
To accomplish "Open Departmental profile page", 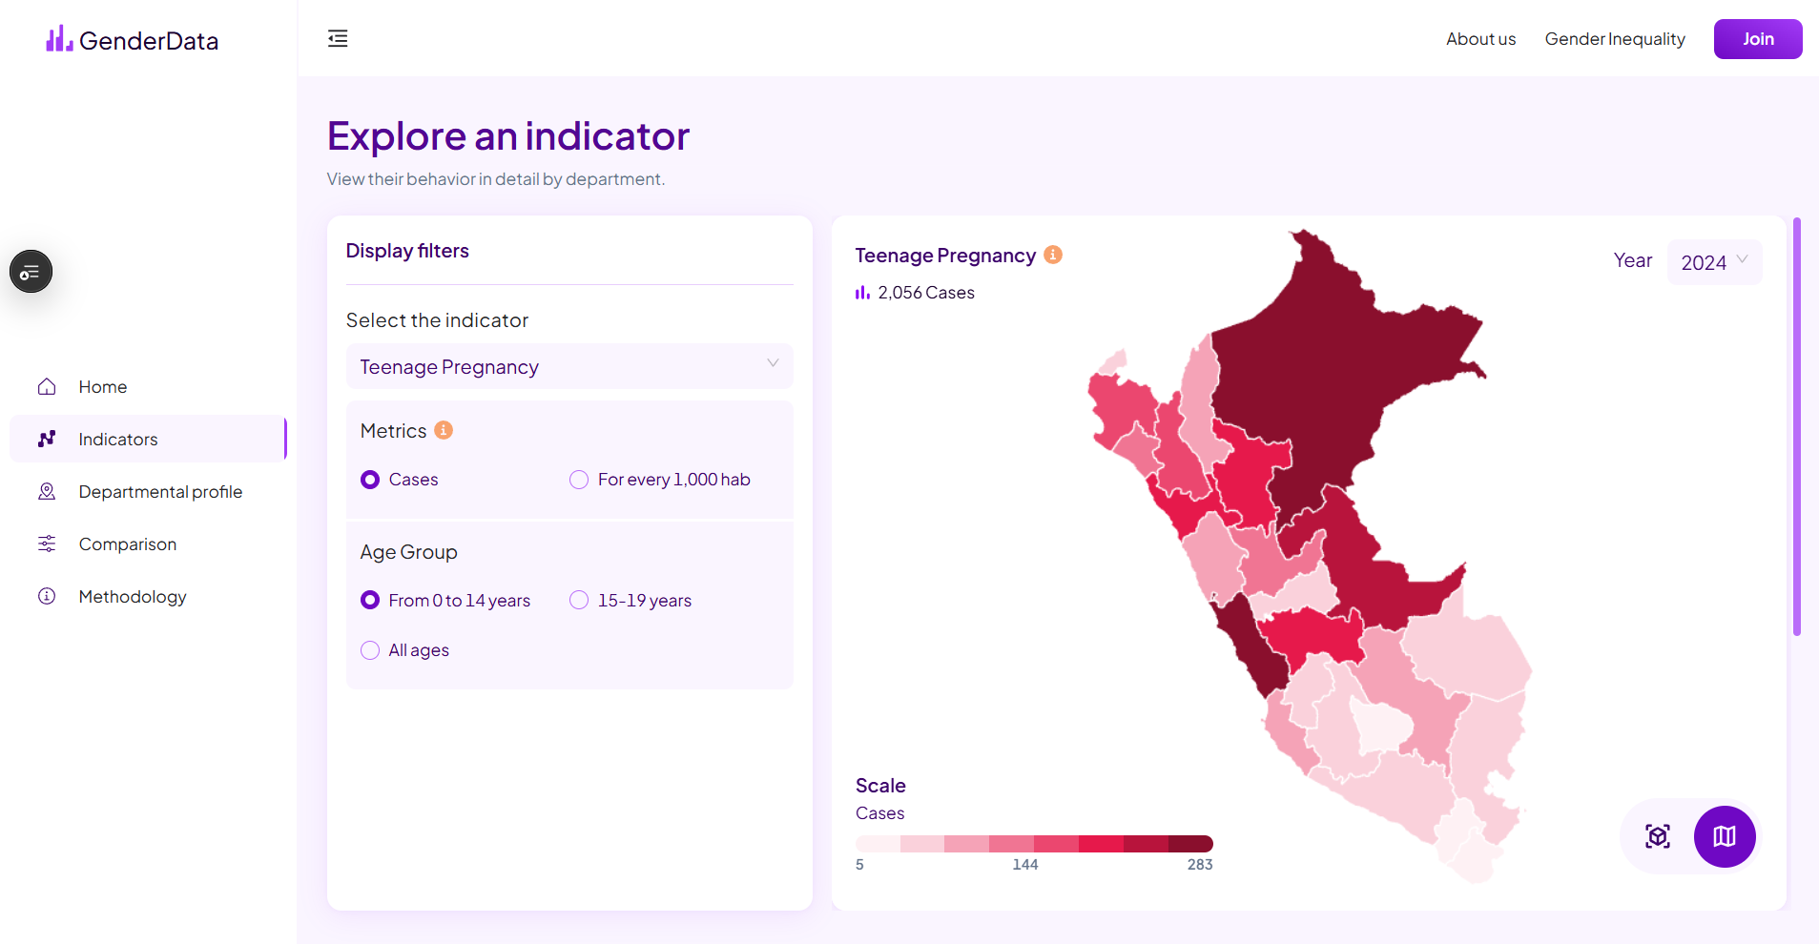I will coord(148,491).
